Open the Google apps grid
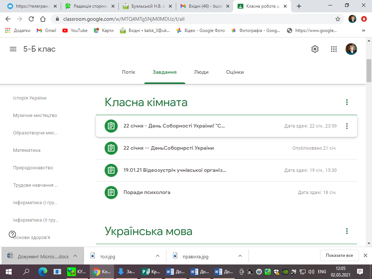This screenshot has width=372, height=279. pos(334,49)
